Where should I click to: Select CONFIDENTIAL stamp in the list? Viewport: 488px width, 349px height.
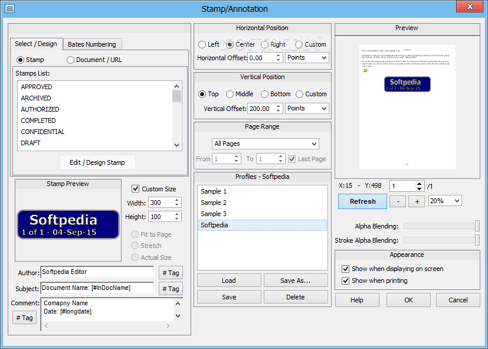95,132
